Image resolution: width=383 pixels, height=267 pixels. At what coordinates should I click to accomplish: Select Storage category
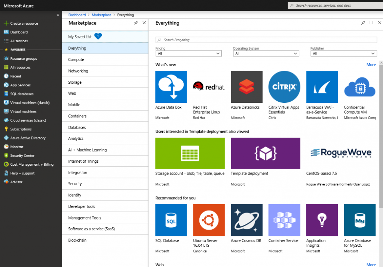click(x=105, y=82)
